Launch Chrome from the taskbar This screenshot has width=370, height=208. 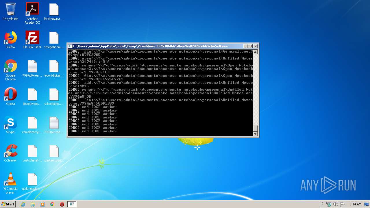[52, 204]
